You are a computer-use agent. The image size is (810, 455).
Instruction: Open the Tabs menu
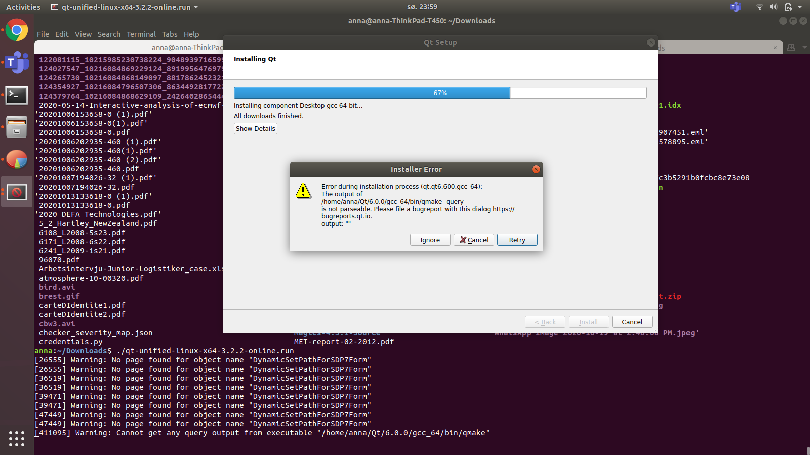[x=170, y=34]
